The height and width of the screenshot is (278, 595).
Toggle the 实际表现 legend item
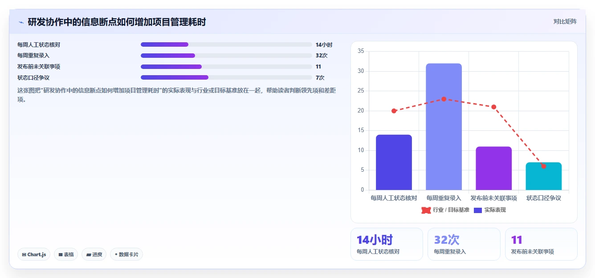490,210
